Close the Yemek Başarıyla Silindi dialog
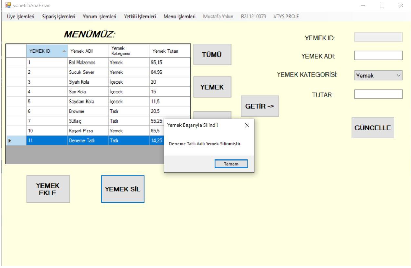411x268 pixels. click(247, 125)
